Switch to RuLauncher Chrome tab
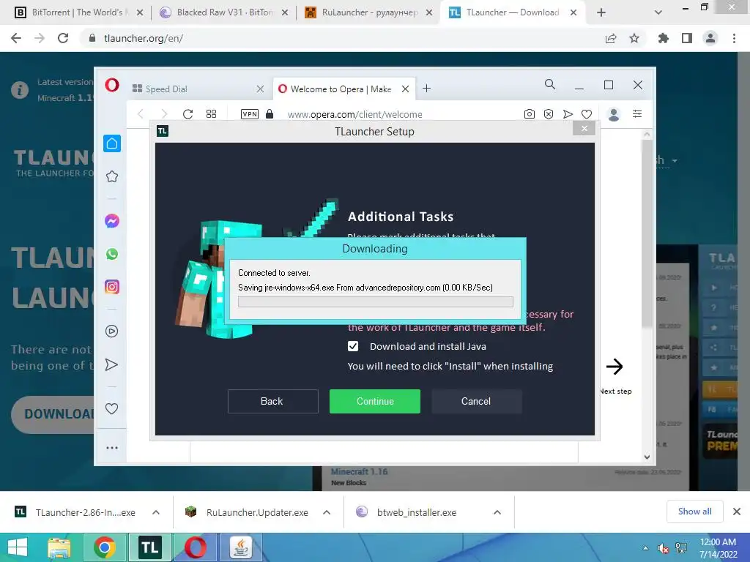 [x=368, y=12]
